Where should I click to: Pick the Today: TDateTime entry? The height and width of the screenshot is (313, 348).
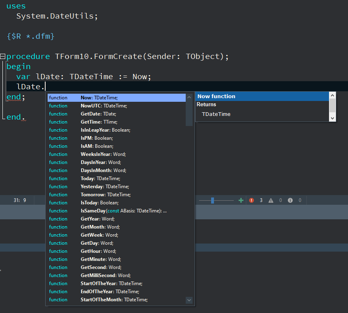pyautogui.click(x=117, y=179)
